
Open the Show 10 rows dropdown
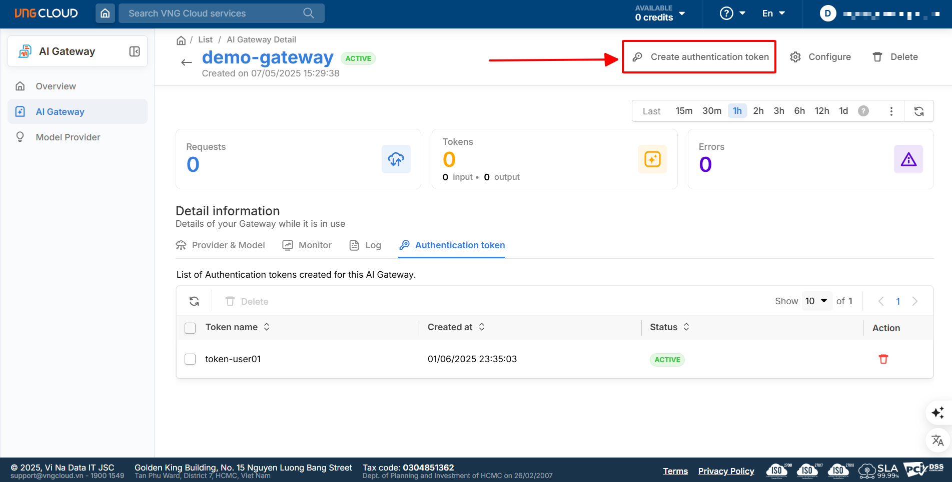tap(816, 301)
